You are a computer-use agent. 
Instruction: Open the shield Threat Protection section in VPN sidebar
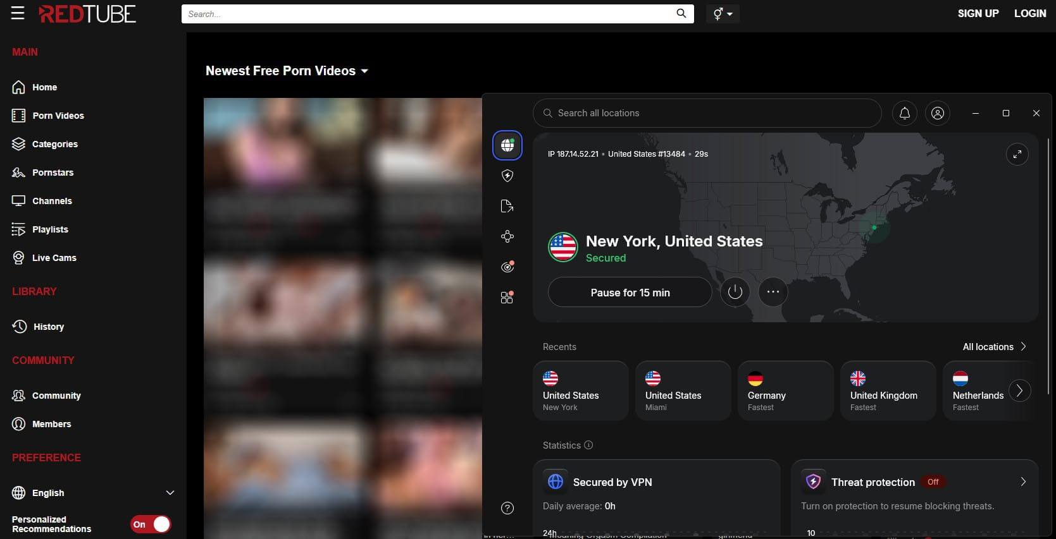pyautogui.click(x=507, y=176)
